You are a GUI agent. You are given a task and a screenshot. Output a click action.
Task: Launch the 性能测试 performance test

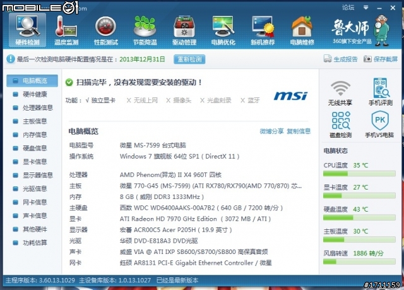[x=105, y=30]
